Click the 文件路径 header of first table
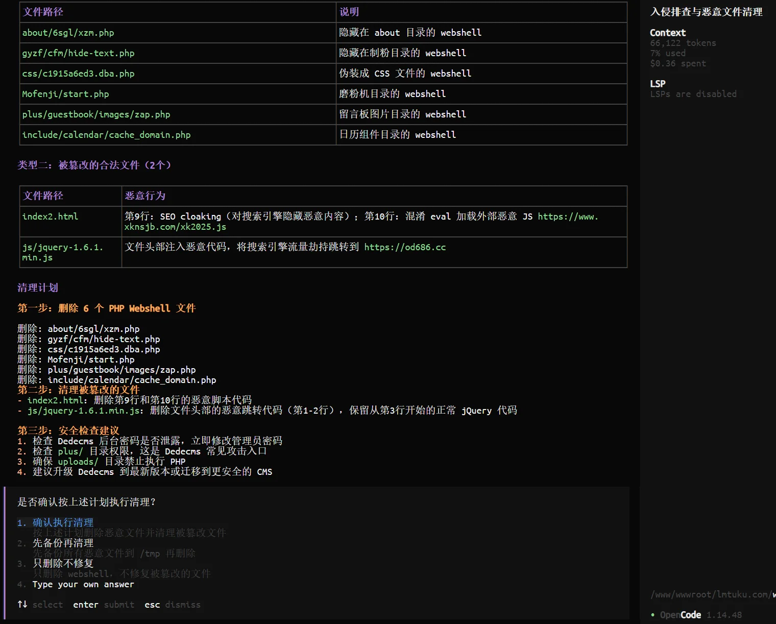Screen dimensions: 776x624 (43, 12)
